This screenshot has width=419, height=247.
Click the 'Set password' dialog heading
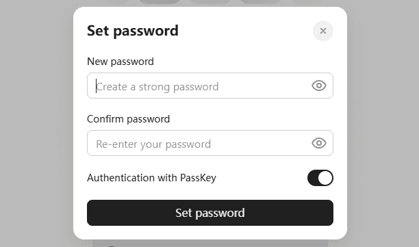pos(133,31)
